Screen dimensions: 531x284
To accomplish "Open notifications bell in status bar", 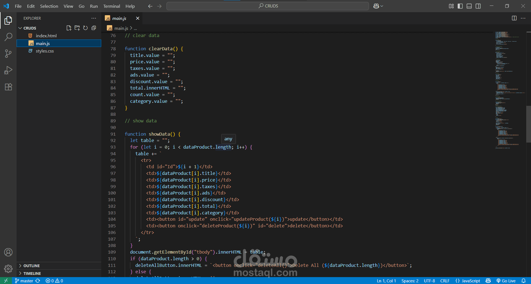I will pos(524,281).
